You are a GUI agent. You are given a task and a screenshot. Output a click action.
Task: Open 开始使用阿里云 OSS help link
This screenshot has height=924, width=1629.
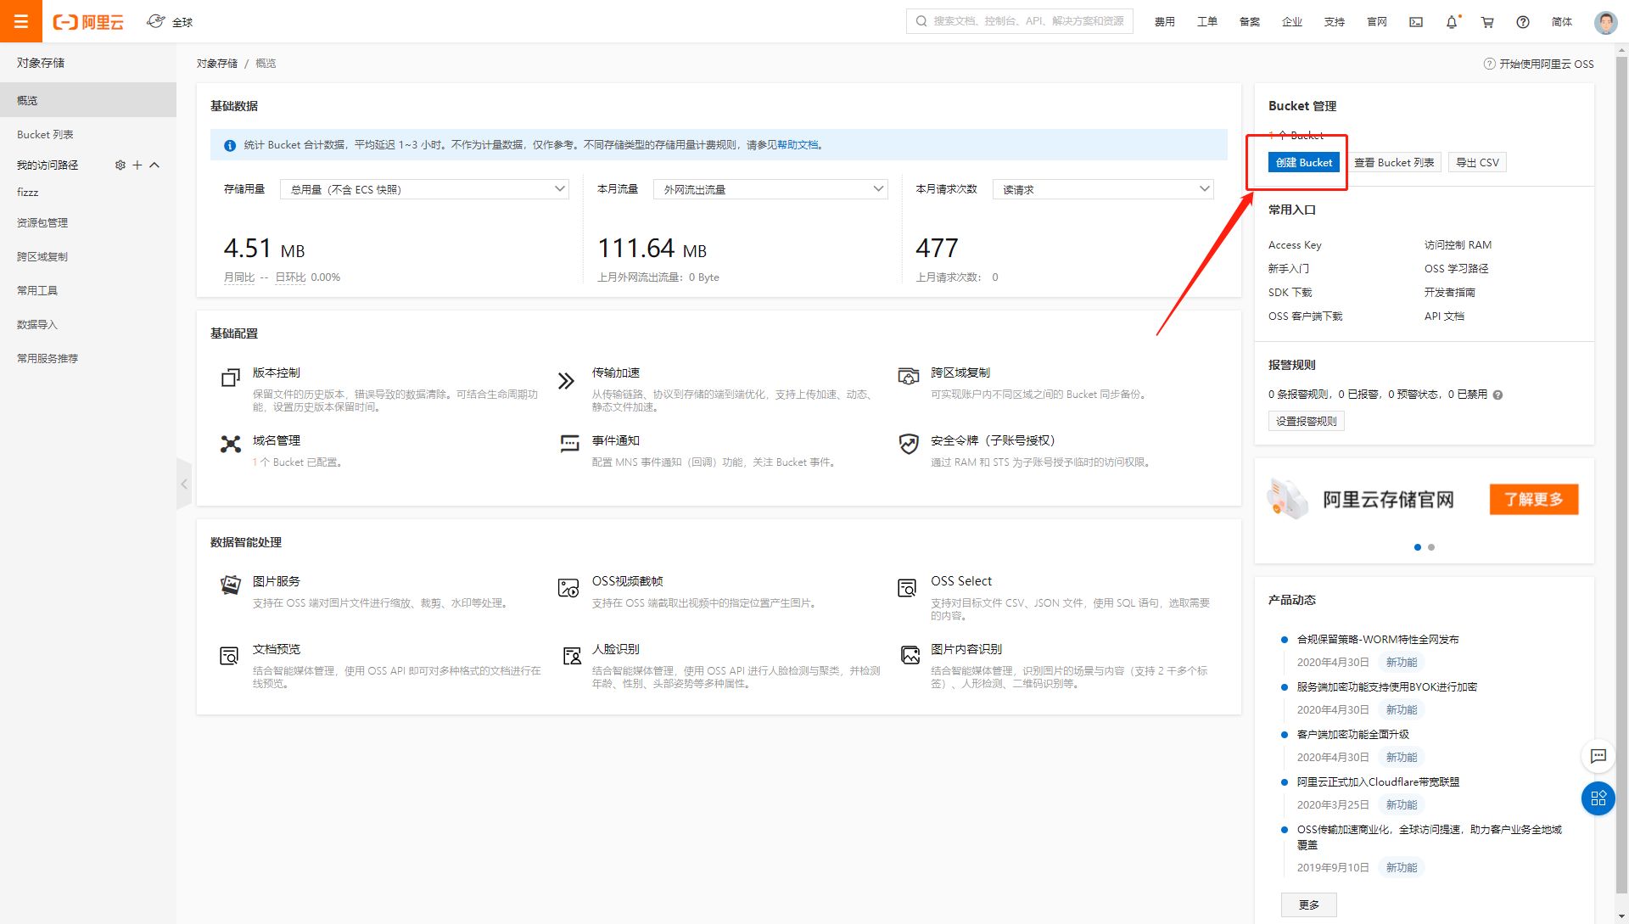point(1538,64)
